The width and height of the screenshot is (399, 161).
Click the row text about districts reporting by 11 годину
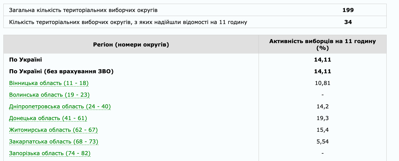click(x=128, y=22)
